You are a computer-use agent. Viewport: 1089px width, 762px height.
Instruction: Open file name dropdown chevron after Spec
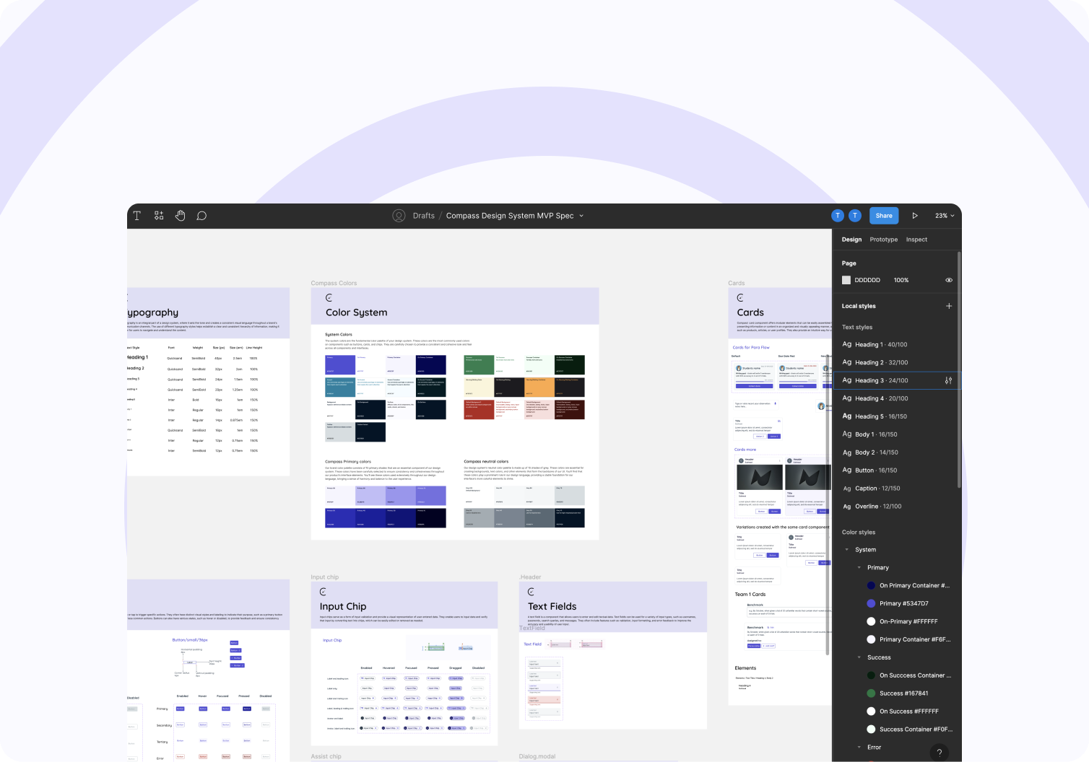581,216
